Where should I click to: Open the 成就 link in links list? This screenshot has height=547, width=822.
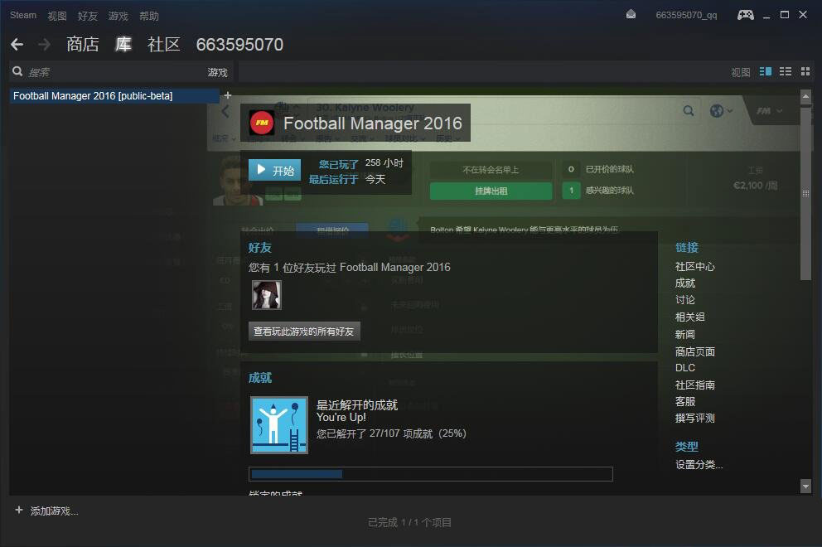[685, 283]
